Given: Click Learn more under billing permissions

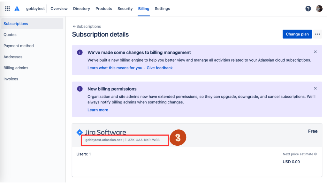Looking at the screenshot, I should point(98,110).
